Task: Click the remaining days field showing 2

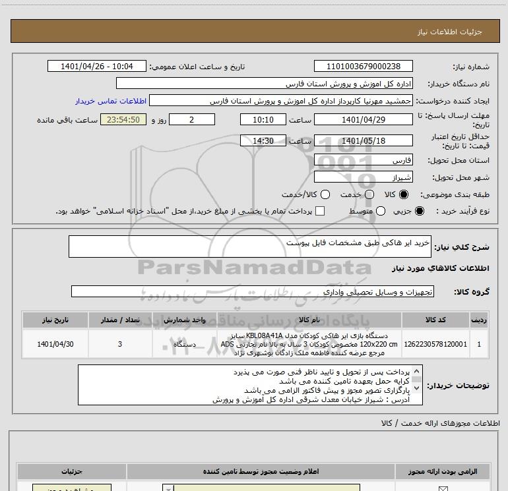Action: pyautogui.click(x=192, y=119)
